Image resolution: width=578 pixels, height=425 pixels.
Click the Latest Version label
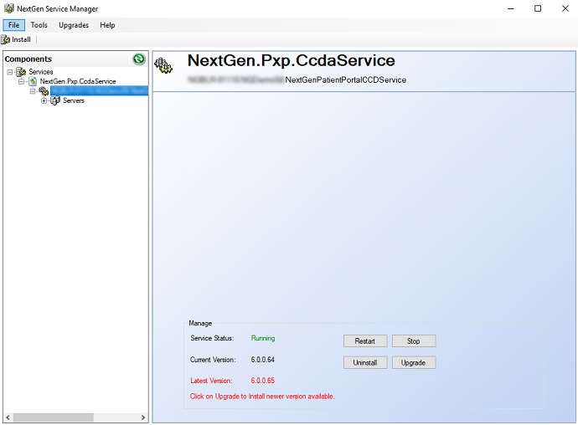[211, 381]
